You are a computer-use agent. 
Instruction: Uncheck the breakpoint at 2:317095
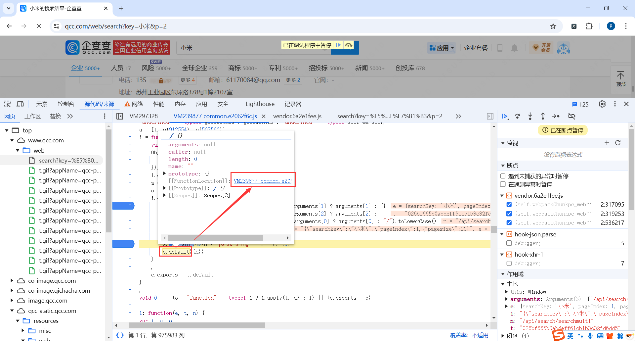[x=509, y=205]
